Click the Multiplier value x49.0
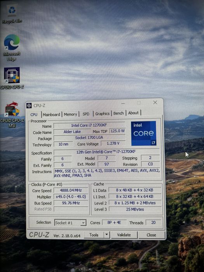This screenshot has height=272, width=204. (71, 197)
